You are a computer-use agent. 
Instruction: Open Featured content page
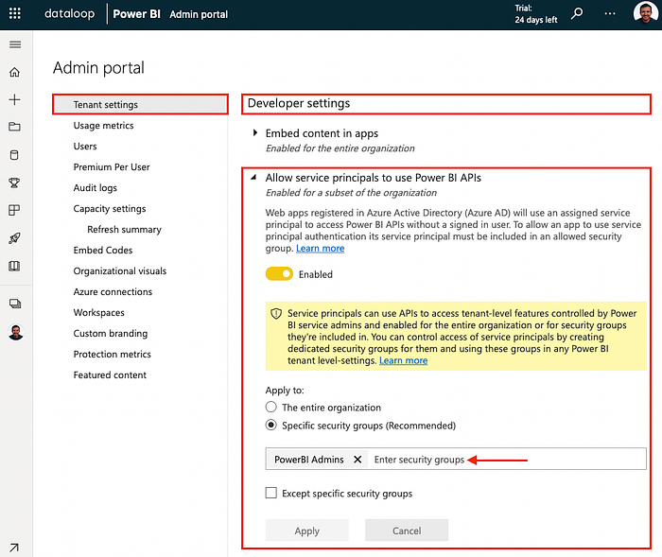110,375
